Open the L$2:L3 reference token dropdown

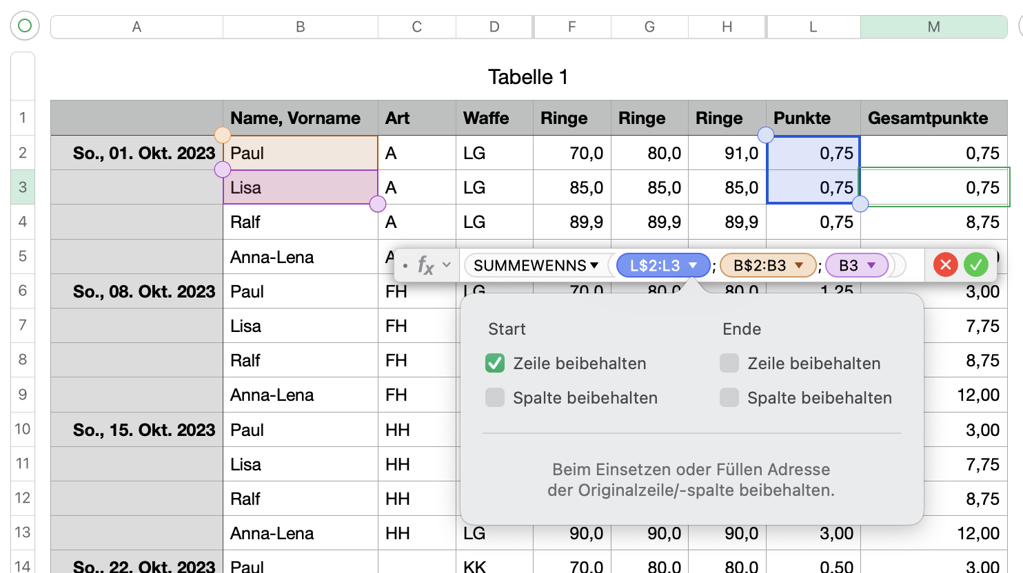coord(693,265)
